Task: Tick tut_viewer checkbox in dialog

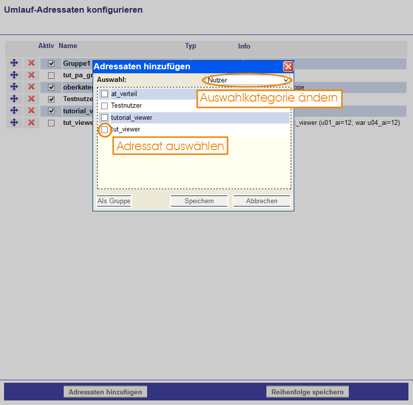Action: (x=105, y=129)
